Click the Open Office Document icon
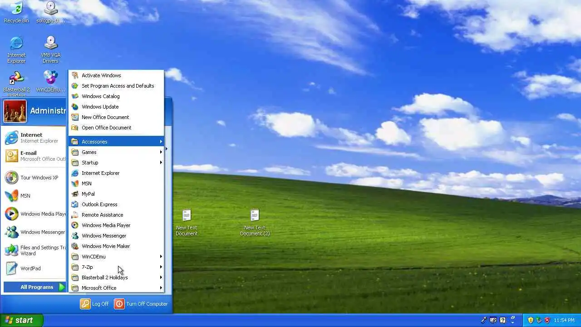Viewport: 581px width, 327px height. point(75,128)
